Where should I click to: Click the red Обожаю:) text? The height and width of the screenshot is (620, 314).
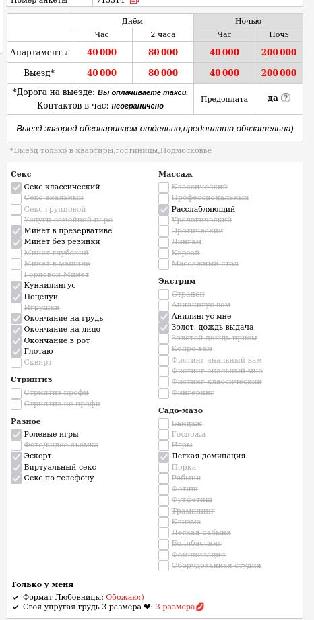point(125,598)
